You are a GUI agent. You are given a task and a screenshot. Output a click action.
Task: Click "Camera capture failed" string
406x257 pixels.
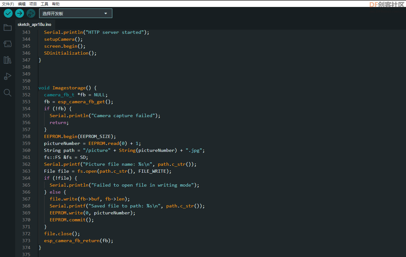123,116
